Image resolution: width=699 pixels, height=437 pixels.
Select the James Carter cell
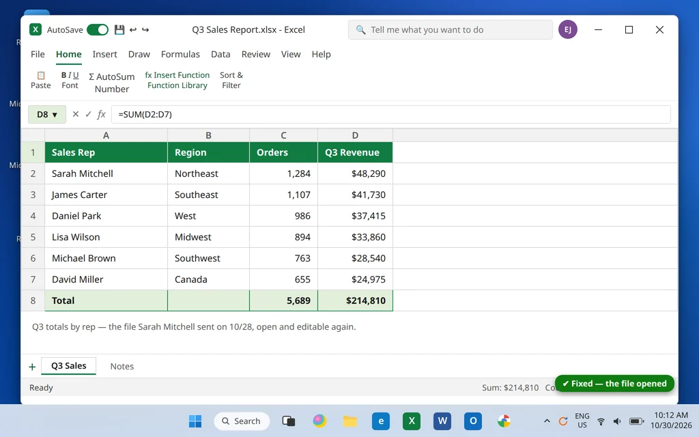106,195
